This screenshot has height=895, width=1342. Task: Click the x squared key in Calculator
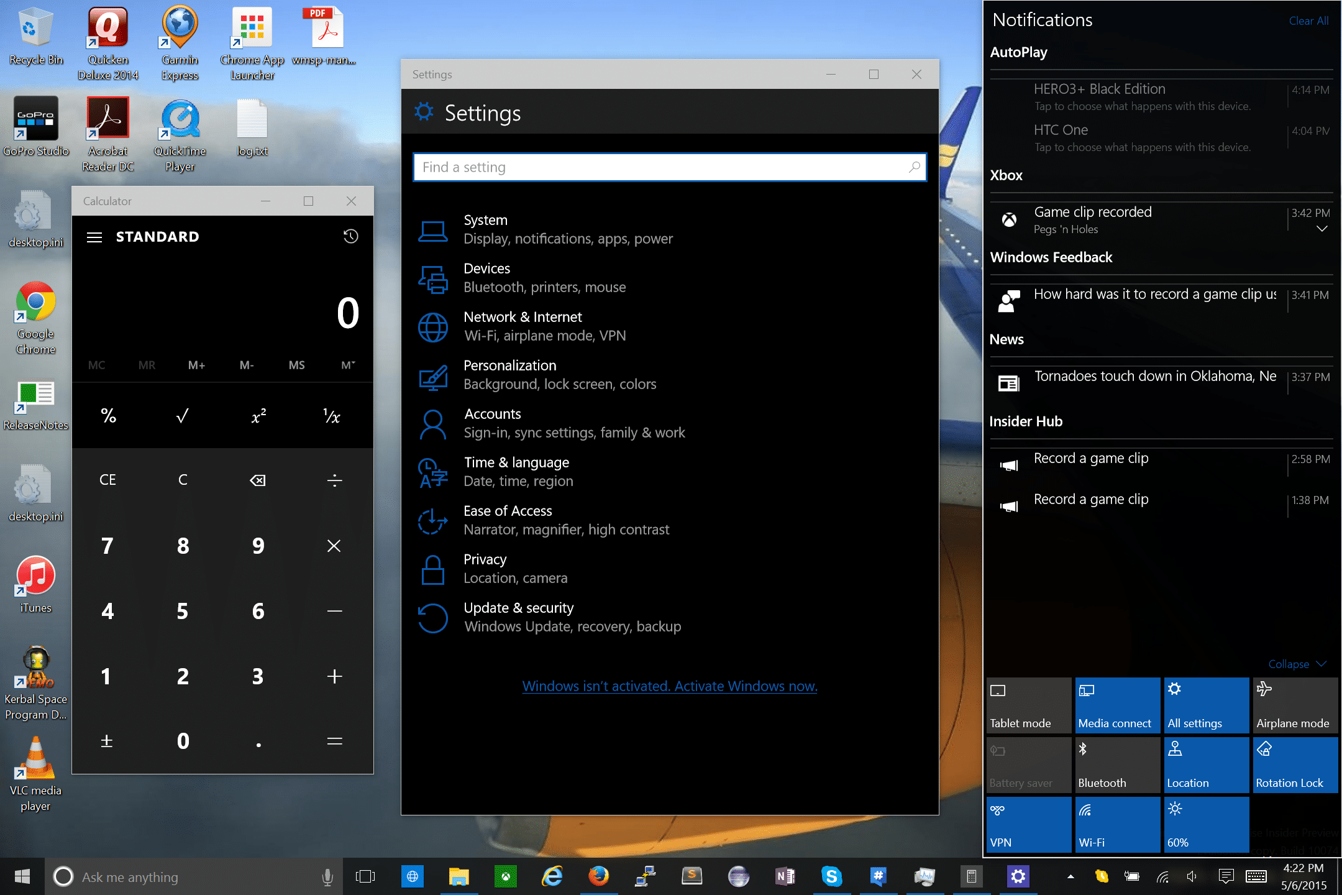(258, 416)
